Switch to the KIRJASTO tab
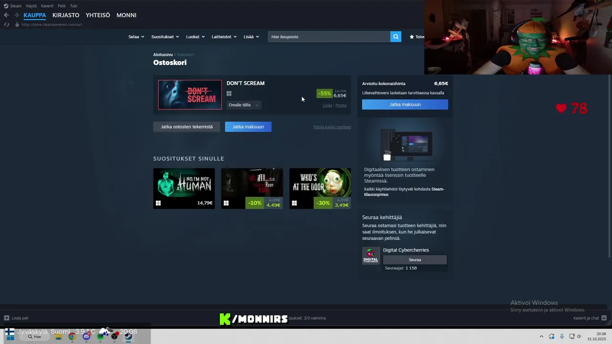Viewport: 612px width, 344px height. pos(66,15)
